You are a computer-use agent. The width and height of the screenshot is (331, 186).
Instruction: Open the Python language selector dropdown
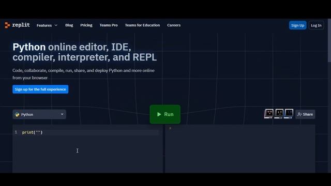coord(39,114)
